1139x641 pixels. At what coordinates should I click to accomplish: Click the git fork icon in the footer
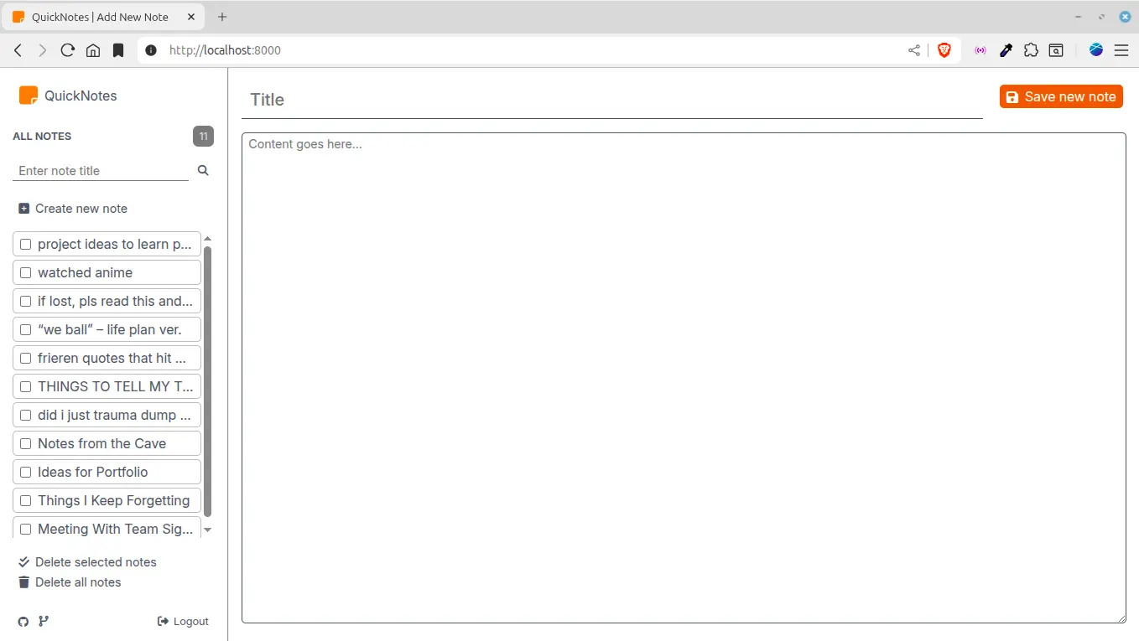click(x=43, y=621)
